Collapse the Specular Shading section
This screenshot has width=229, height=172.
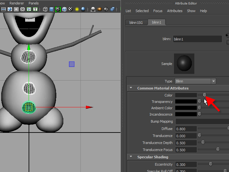(x=131, y=157)
